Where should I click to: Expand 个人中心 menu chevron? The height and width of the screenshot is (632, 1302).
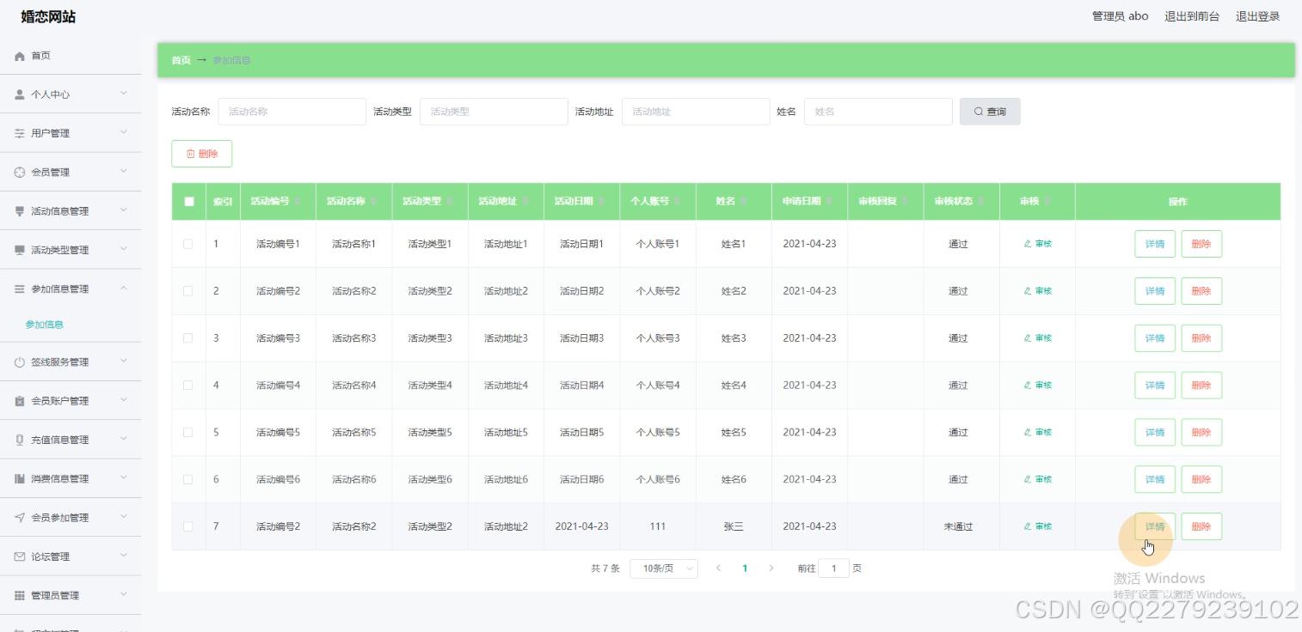(124, 94)
